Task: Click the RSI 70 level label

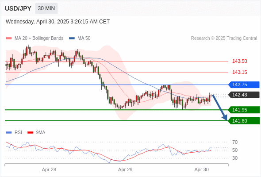Action: [235, 142]
